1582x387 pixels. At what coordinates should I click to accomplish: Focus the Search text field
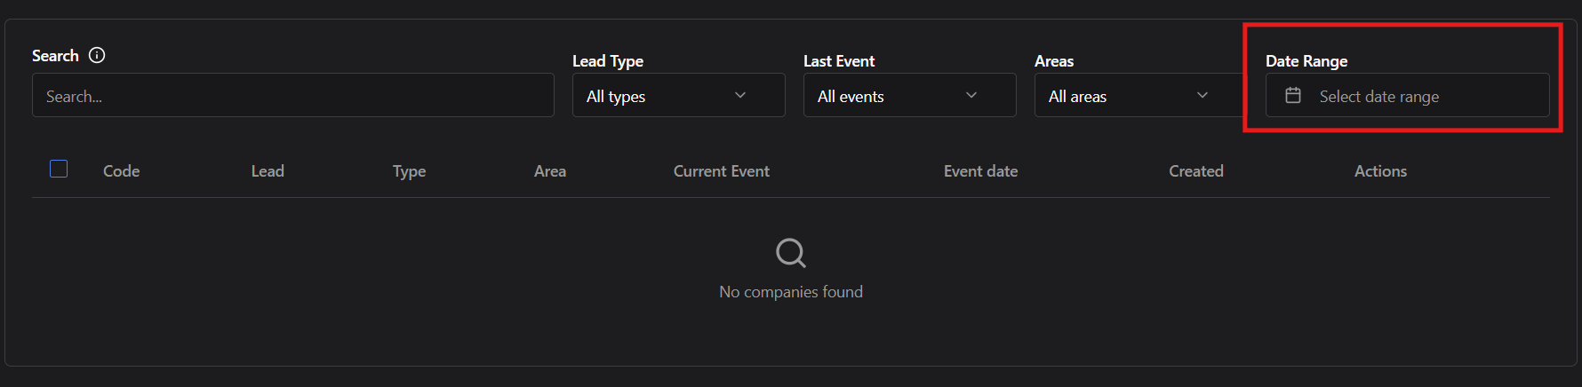click(x=293, y=96)
